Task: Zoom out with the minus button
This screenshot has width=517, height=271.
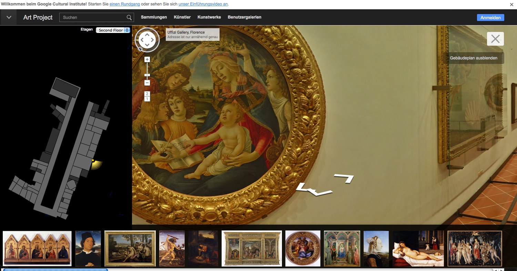Action: tap(147, 83)
